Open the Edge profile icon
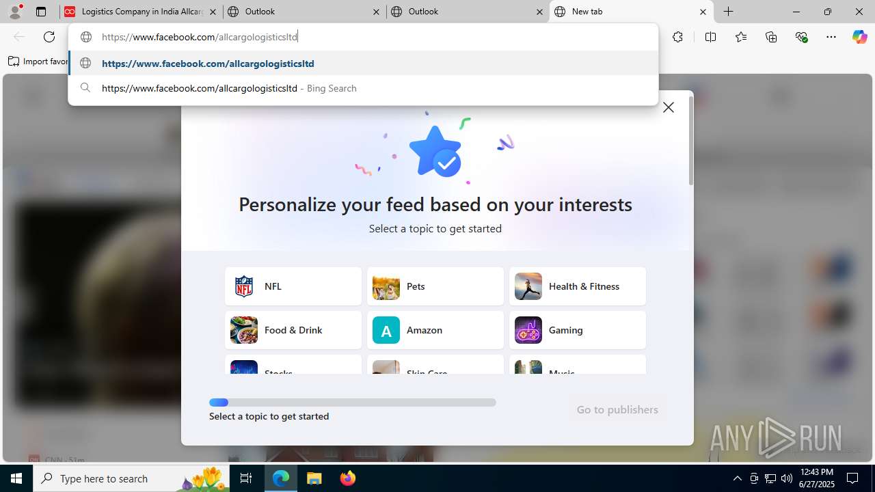The image size is (875, 492). (x=15, y=12)
